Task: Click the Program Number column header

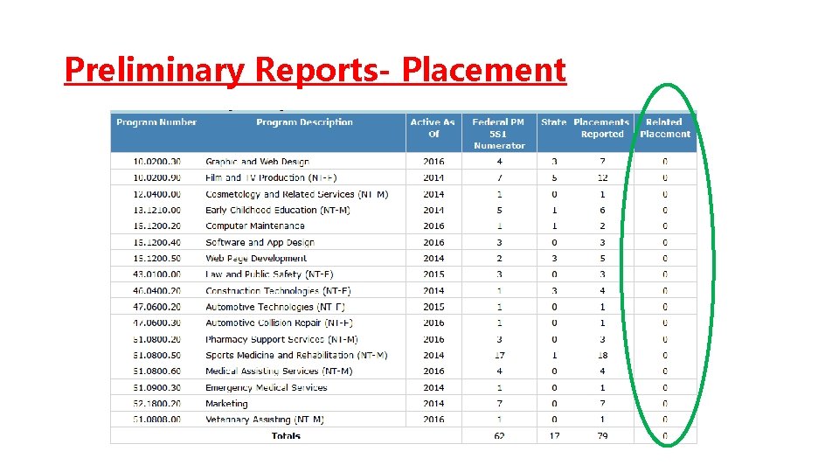Action: [x=156, y=122]
